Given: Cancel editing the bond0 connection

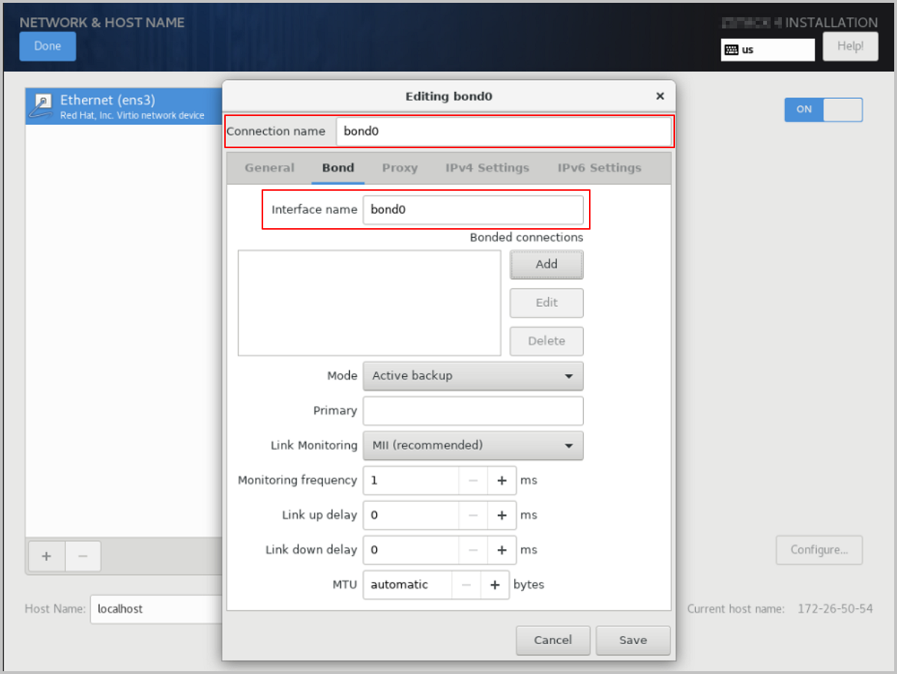Looking at the screenshot, I should coord(552,640).
